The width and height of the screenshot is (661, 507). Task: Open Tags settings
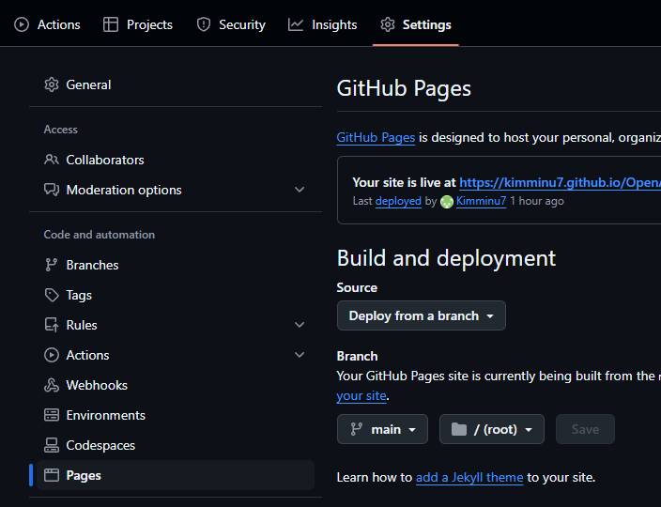pos(176,295)
